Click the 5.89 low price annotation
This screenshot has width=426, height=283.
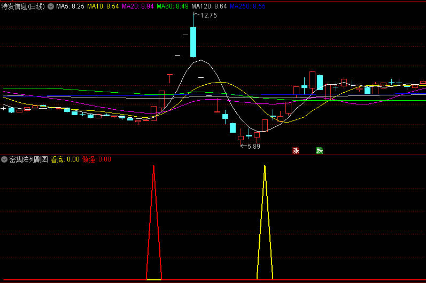point(253,146)
